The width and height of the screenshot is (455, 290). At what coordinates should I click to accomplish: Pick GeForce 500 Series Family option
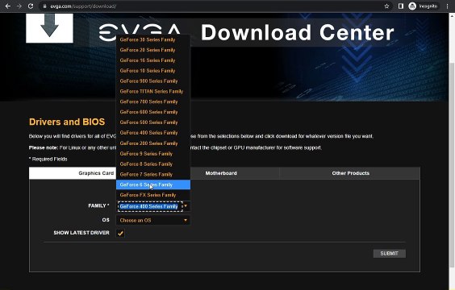pos(153,122)
